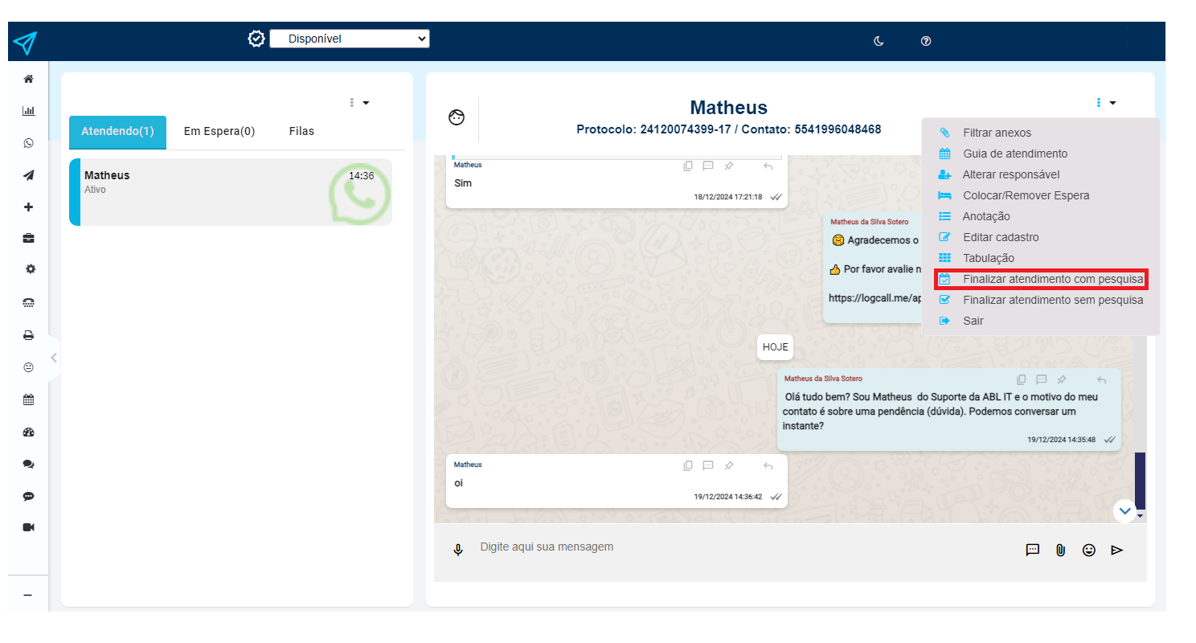Select the sidebar paper plane send icon
The height and width of the screenshot is (643, 1196).
(x=29, y=175)
